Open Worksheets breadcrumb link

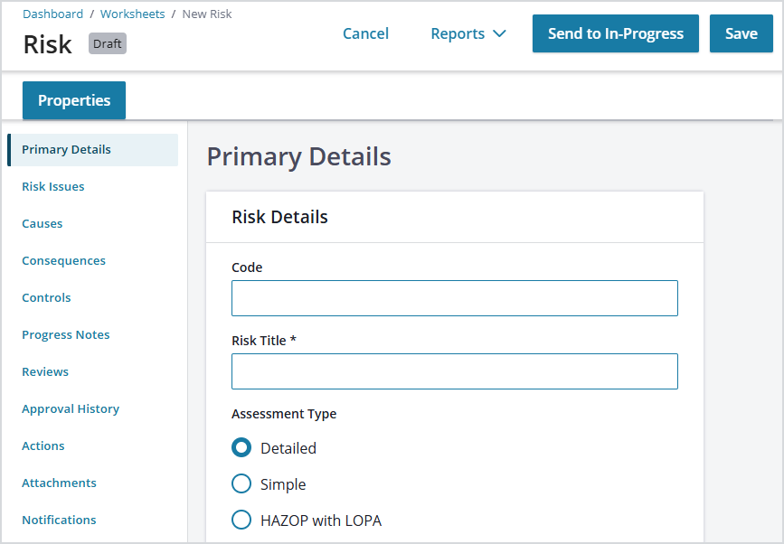point(133,14)
